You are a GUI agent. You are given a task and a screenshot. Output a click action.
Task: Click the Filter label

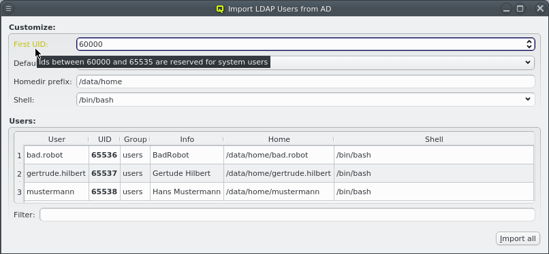click(25, 215)
